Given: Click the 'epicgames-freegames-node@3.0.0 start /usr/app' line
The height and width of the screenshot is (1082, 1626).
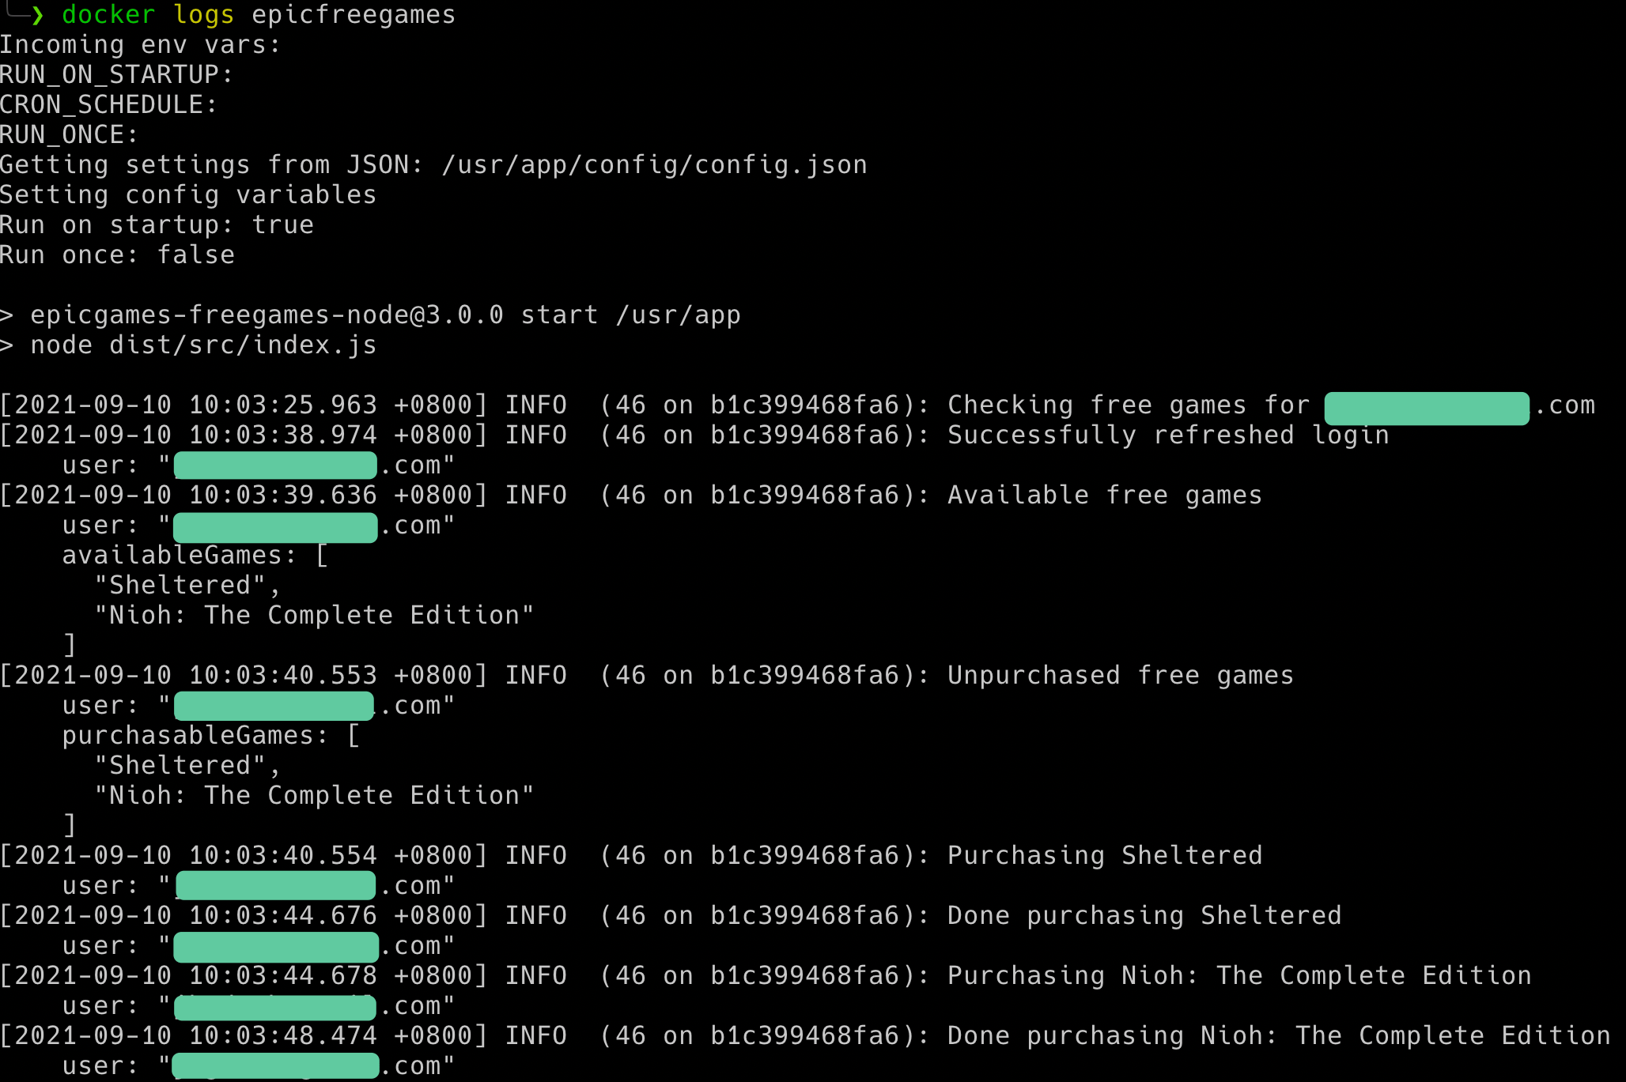Looking at the screenshot, I should (x=385, y=315).
